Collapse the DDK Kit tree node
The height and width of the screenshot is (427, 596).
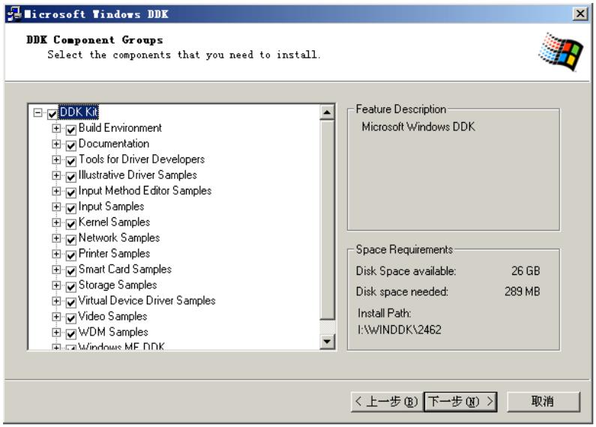coord(37,112)
